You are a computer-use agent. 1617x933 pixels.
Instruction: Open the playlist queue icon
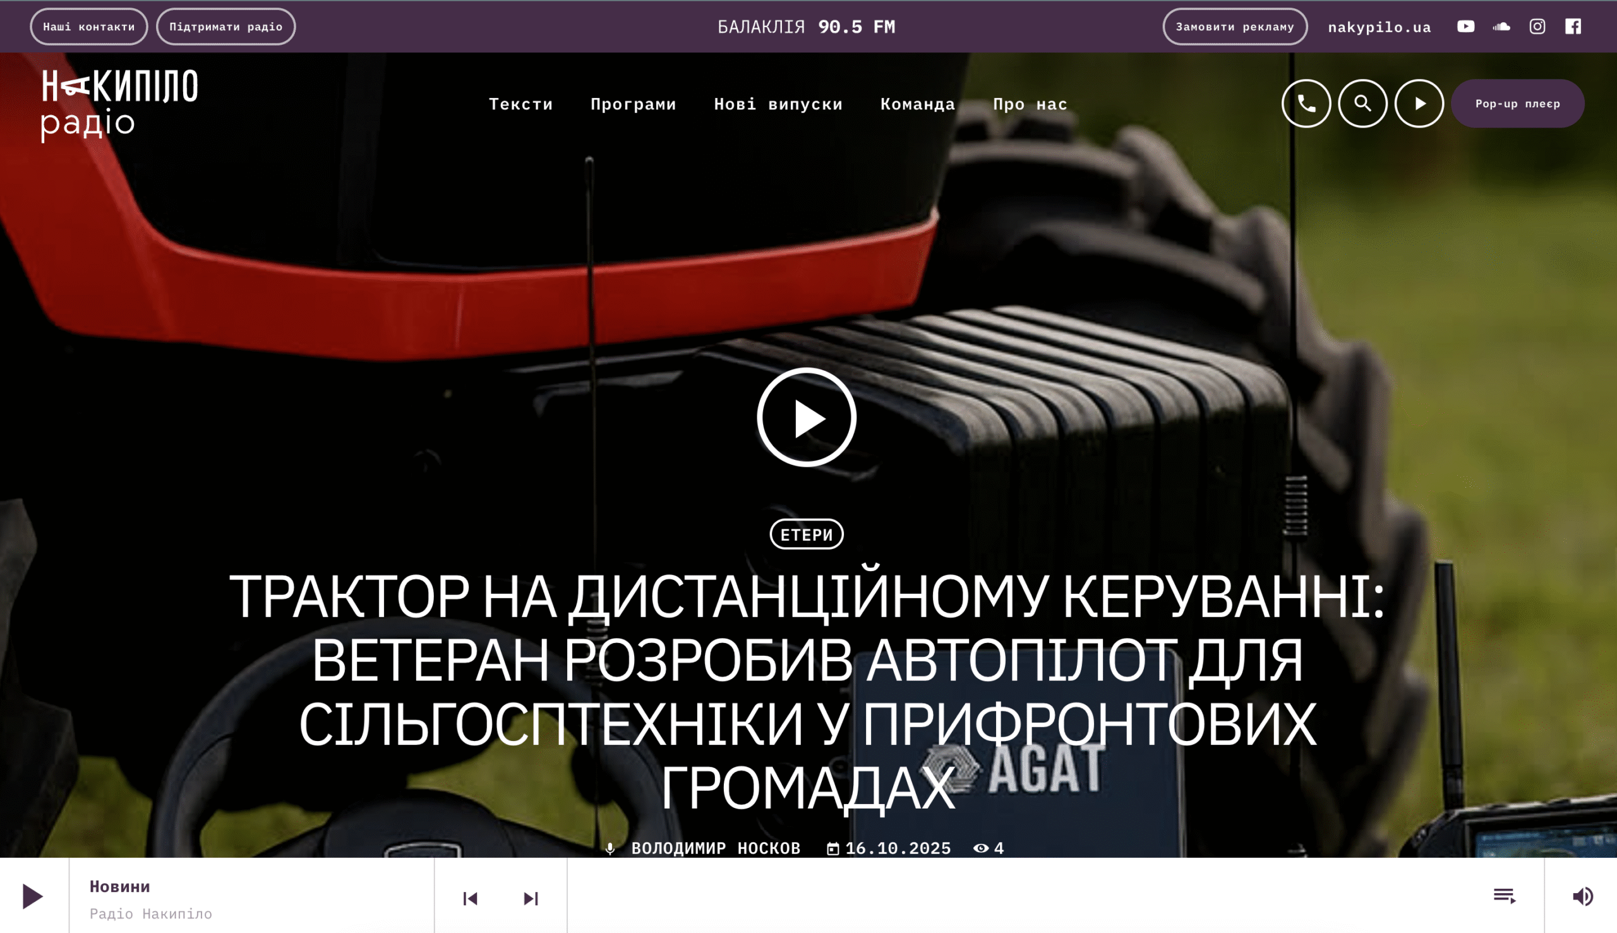point(1503,896)
